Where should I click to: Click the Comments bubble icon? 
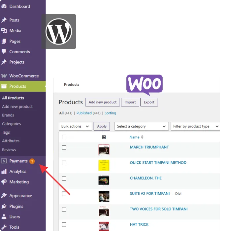tap(4, 51)
